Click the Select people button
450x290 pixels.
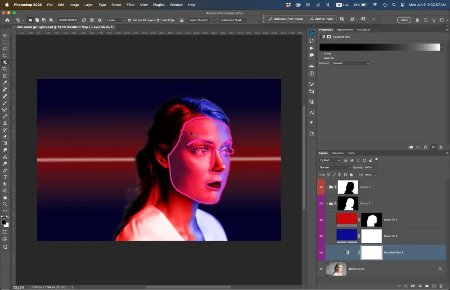pyautogui.click(x=68, y=20)
